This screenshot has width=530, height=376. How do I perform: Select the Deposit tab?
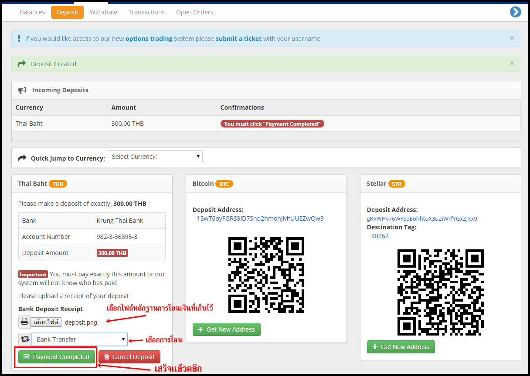67,12
